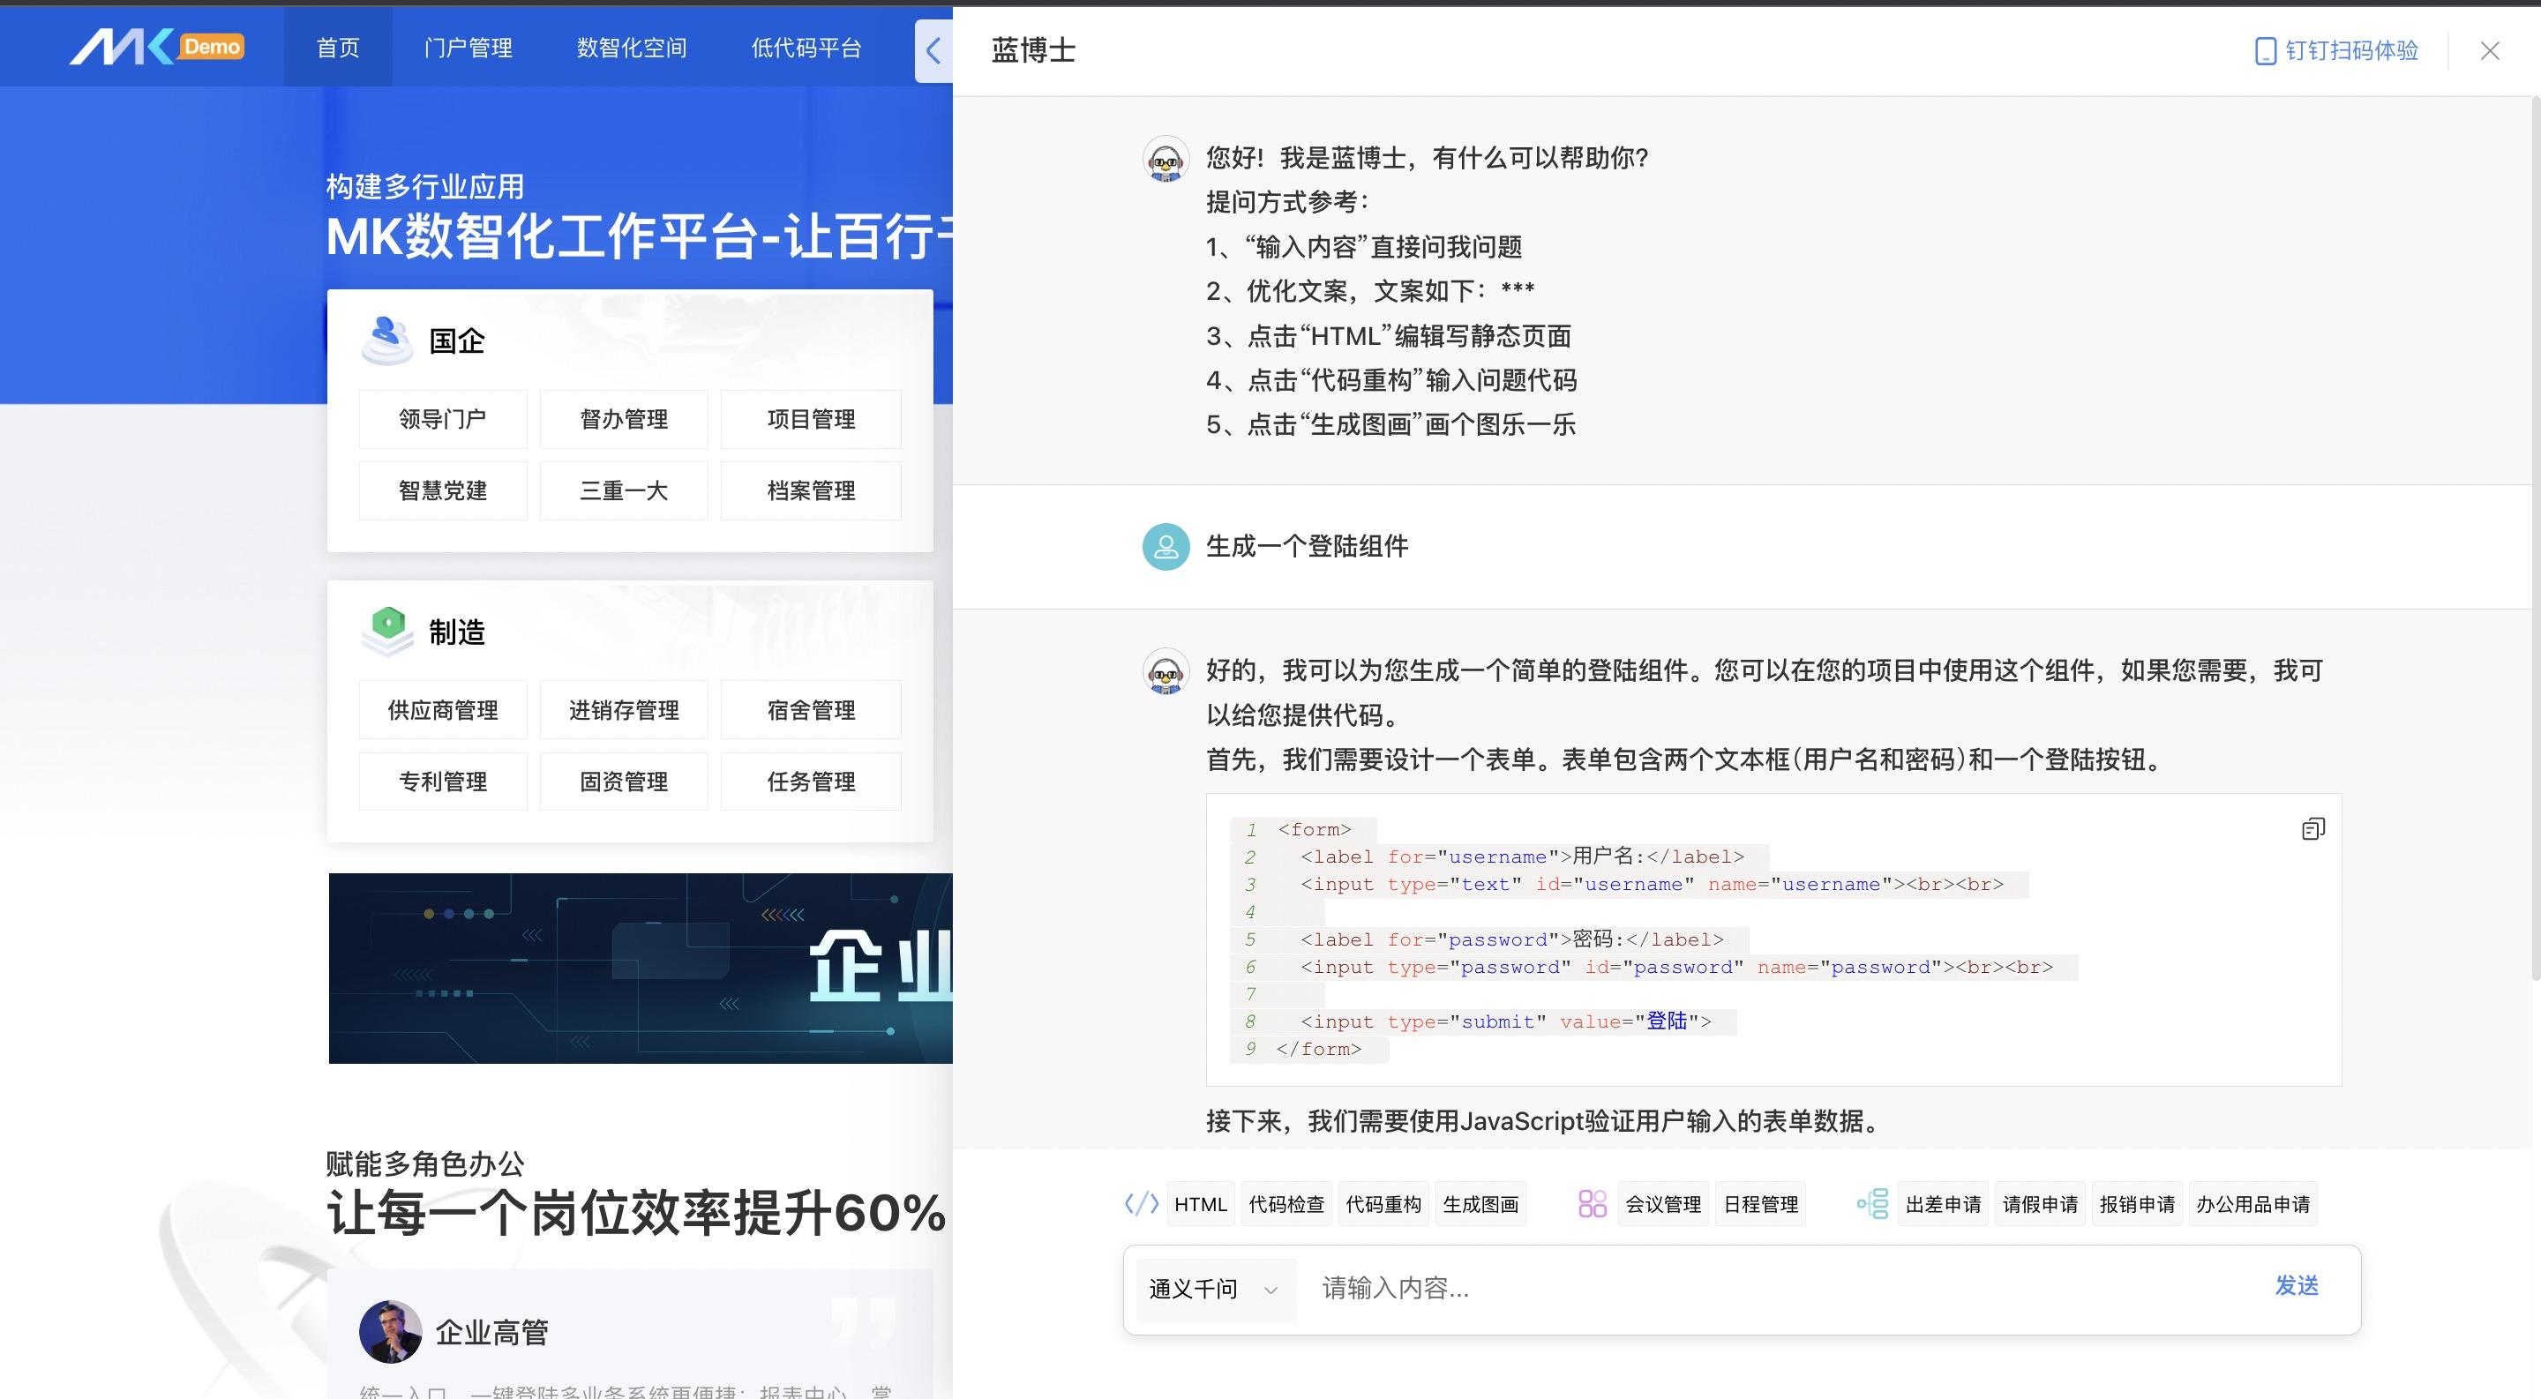Click the grid icon beside 会议管理
Screen dimensions: 2541x1399
[x=1593, y=1204]
